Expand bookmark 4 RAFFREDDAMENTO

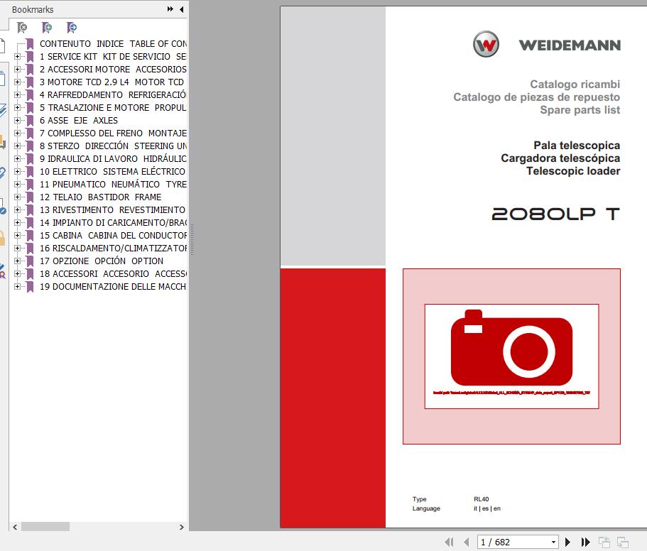17,95
